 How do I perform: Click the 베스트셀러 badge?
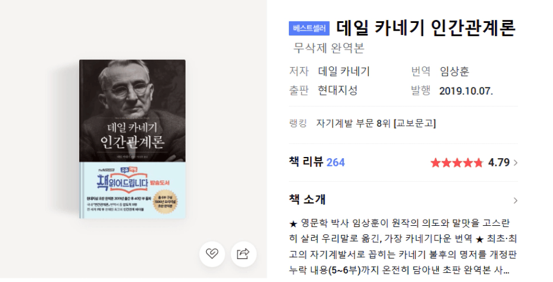(309, 28)
